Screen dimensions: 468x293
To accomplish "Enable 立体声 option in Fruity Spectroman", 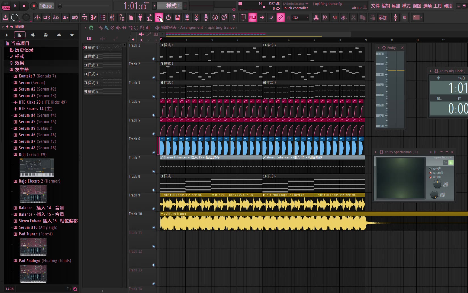I will (x=430, y=169).
